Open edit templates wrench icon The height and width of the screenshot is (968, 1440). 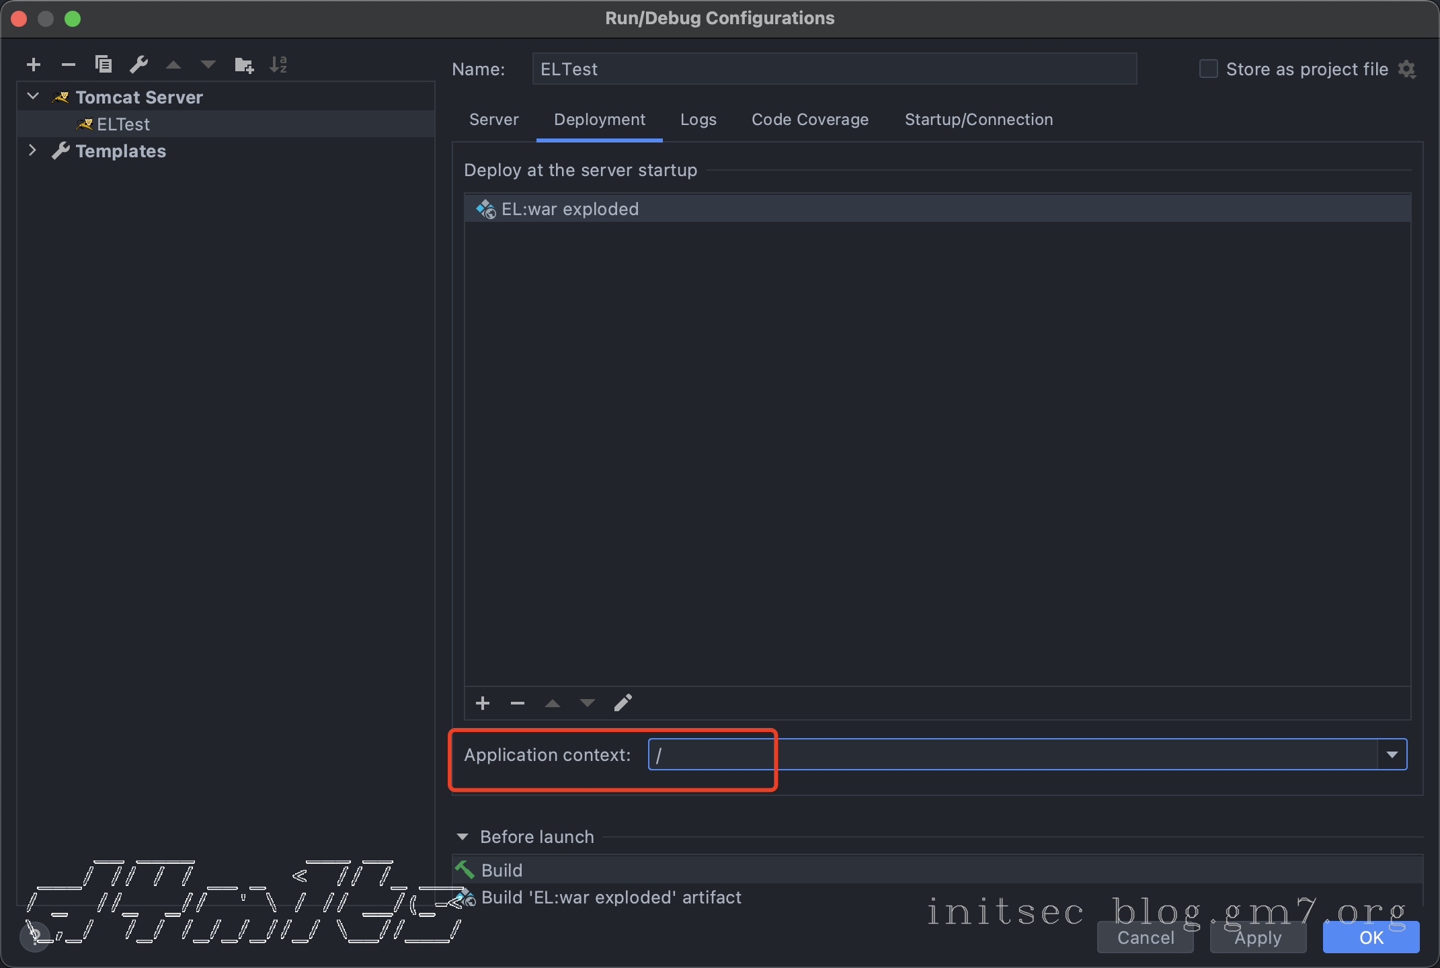[x=138, y=65]
